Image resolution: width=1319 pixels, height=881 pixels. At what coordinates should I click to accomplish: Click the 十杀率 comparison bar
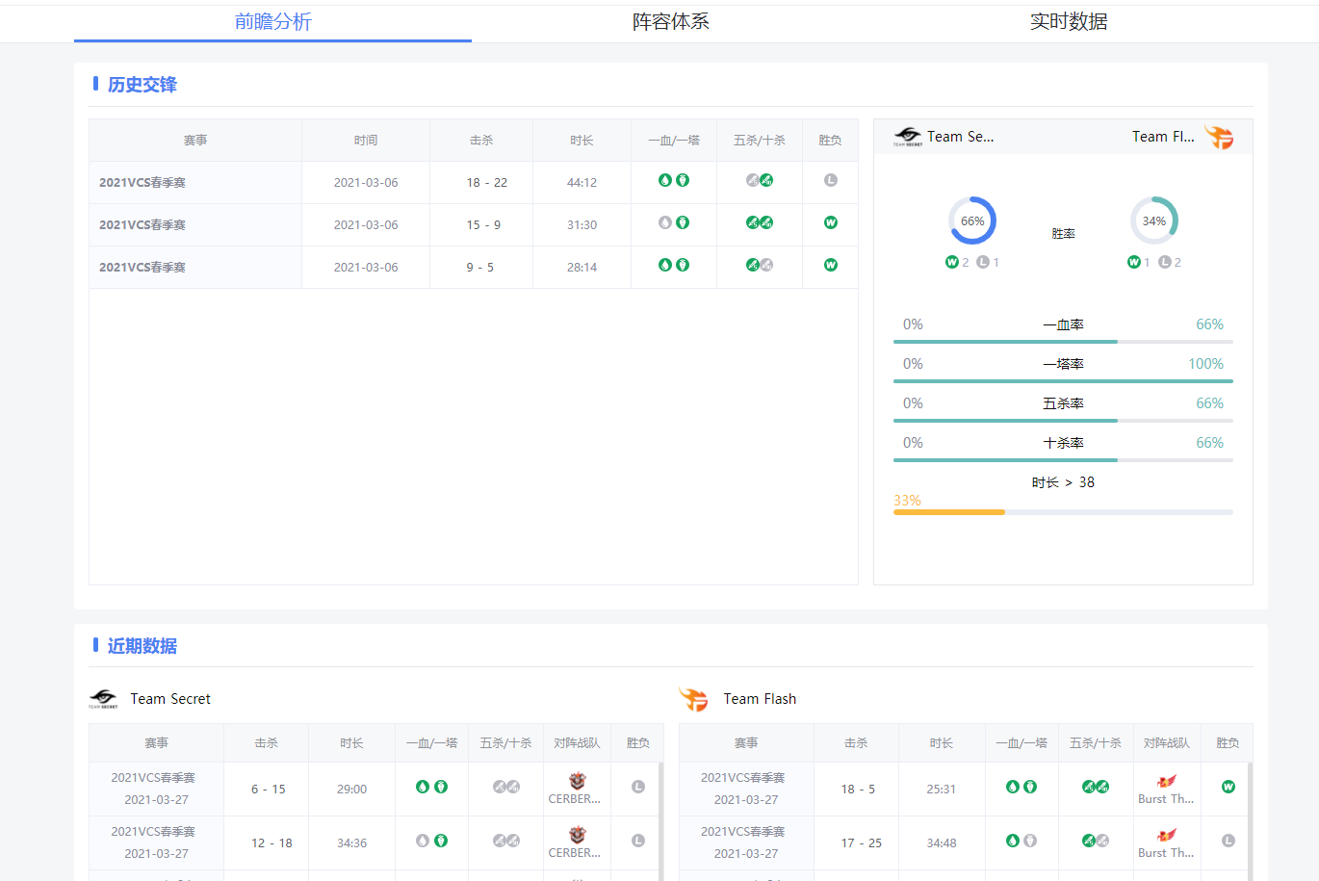(x=1063, y=459)
